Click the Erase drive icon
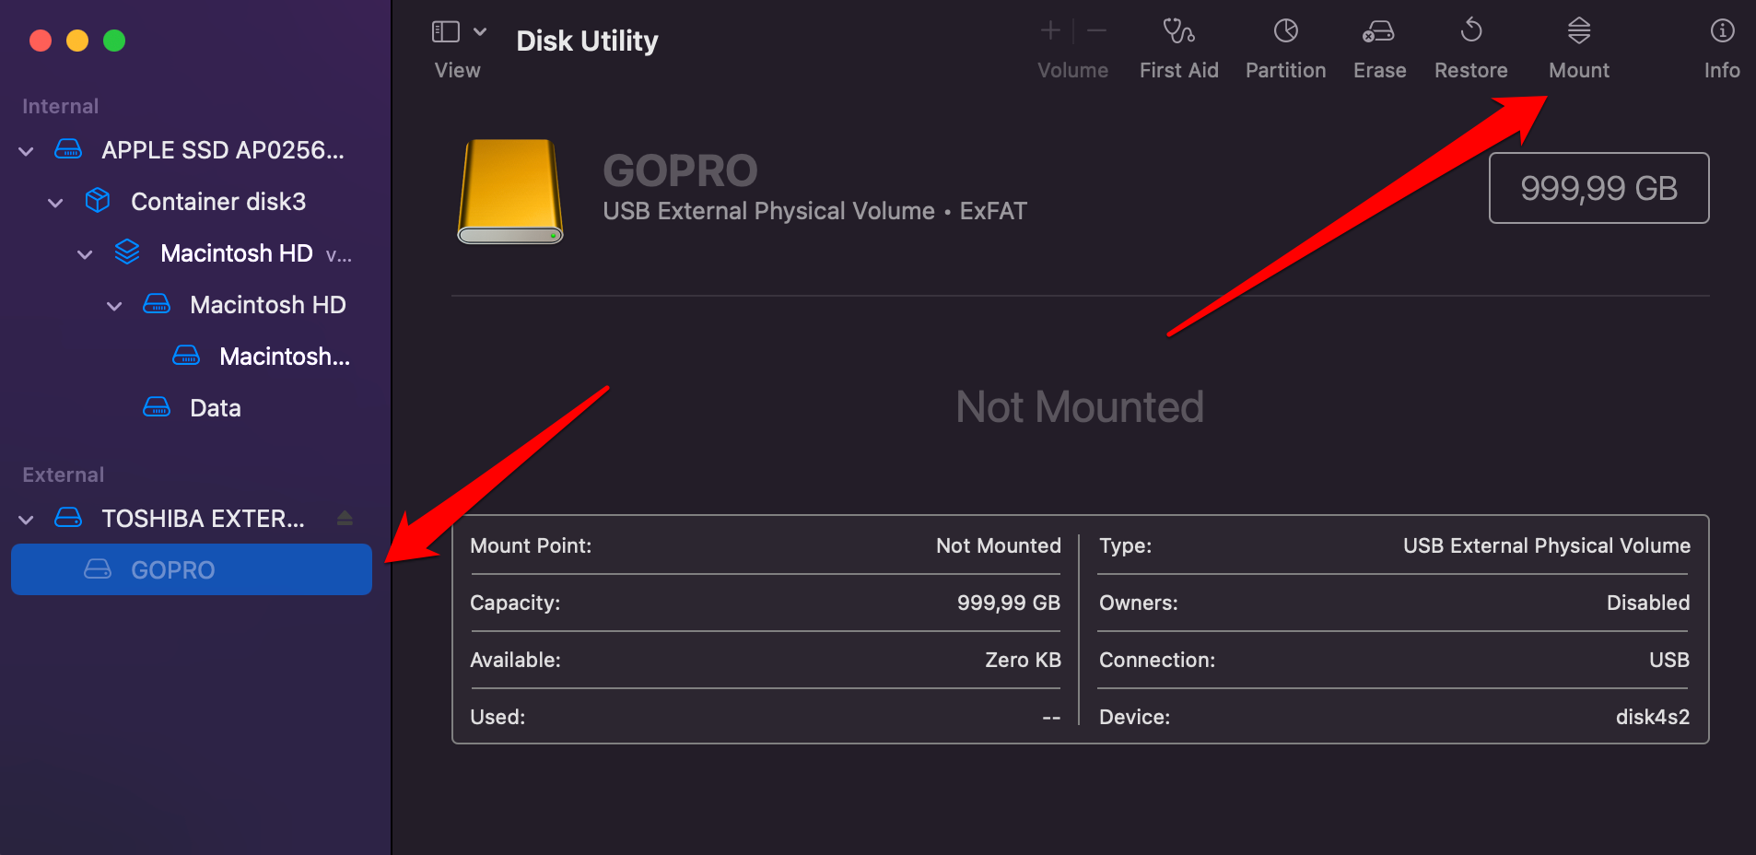Image resolution: width=1756 pixels, height=855 pixels. click(x=1378, y=31)
